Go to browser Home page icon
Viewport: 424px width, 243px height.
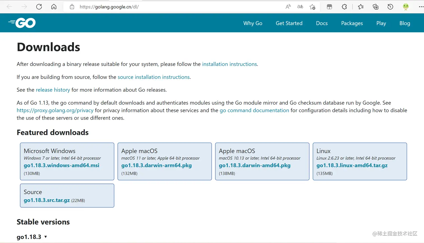(x=54, y=7)
